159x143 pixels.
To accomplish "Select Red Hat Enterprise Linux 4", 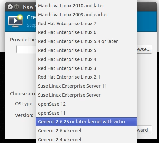I will click(x=86, y=59).
